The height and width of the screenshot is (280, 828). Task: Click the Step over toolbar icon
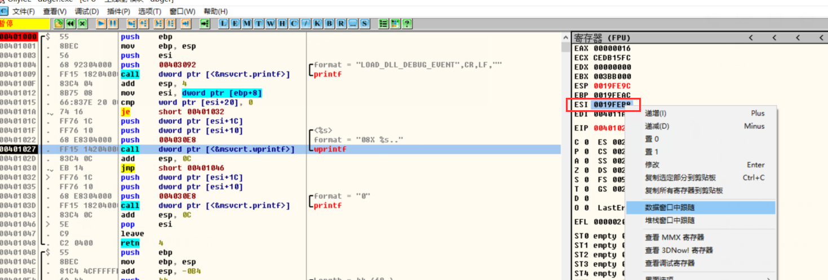tap(143, 24)
